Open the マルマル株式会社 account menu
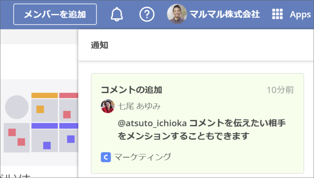Viewport: 314px width, 178px height. [x=225, y=14]
